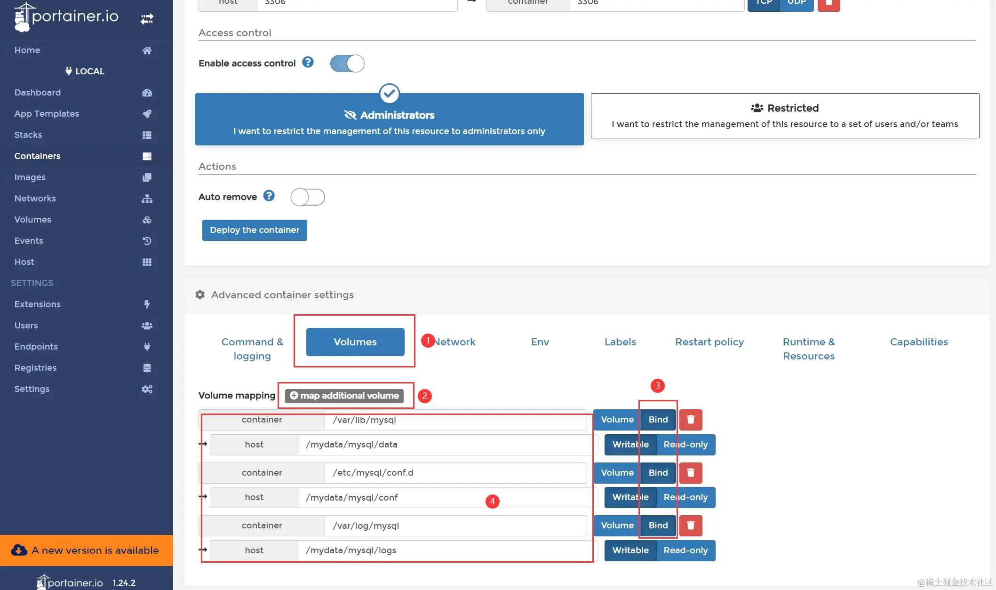Delete the /var/lib/mysql volume mapping

690,420
